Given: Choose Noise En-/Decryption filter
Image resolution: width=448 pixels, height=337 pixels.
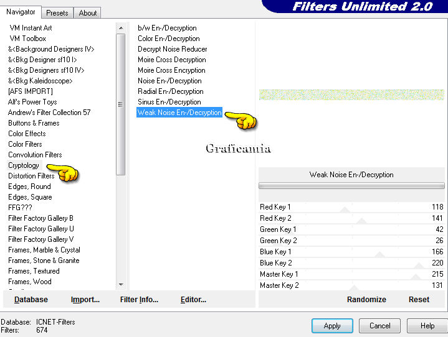Looking at the screenshot, I should click(169, 81).
